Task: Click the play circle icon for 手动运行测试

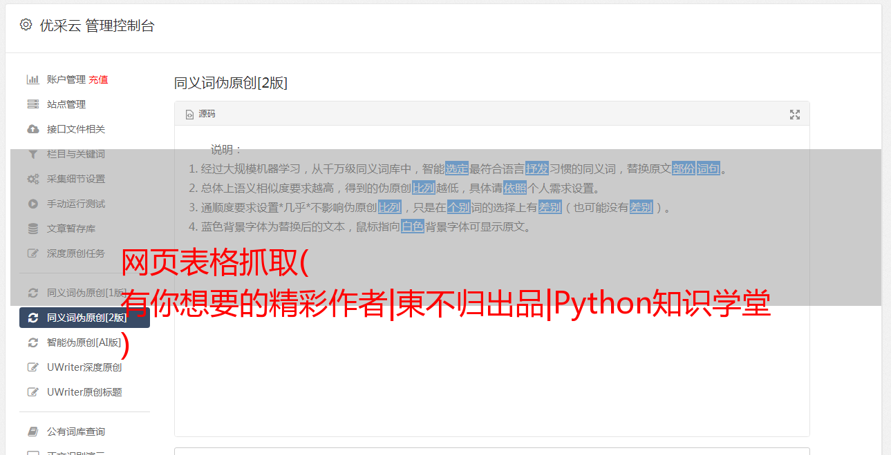Action: click(x=32, y=204)
